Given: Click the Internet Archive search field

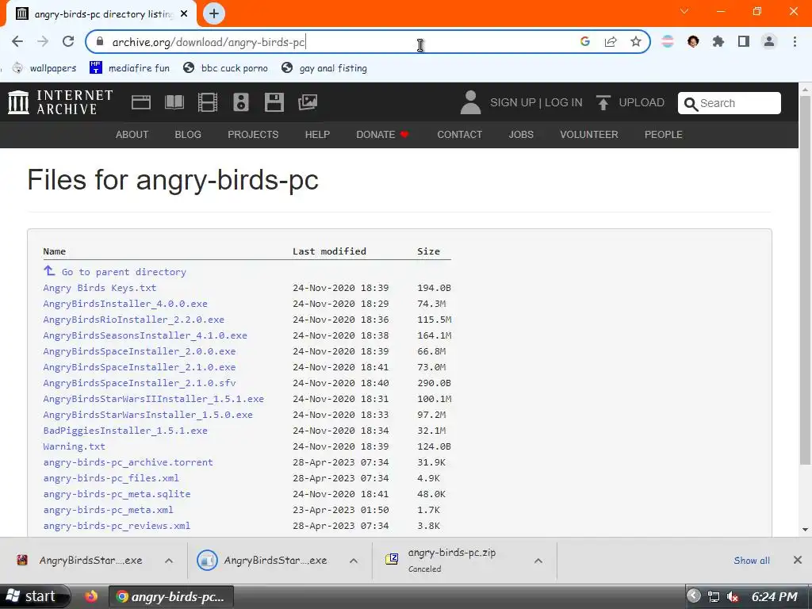Looking at the screenshot, I should pyautogui.click(x=730, y=103).
